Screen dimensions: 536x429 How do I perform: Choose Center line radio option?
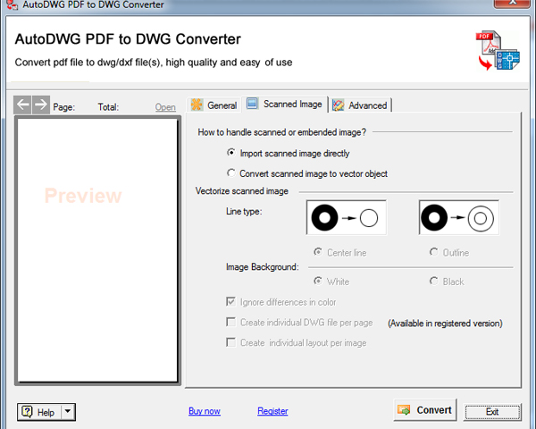318,252
